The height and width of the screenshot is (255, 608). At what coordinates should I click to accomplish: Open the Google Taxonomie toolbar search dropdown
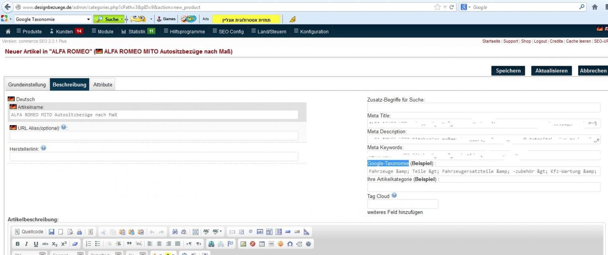click(x=88, y=19)
